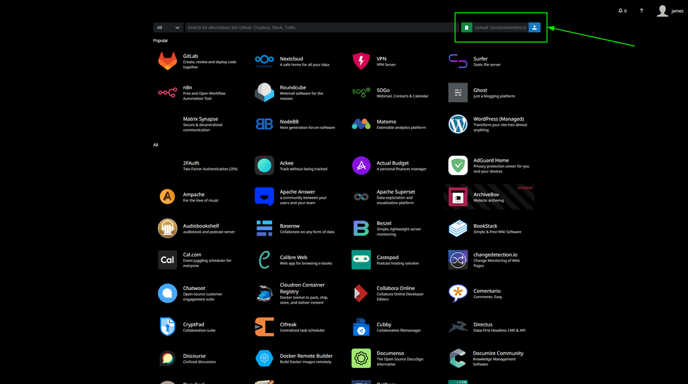Image resolution: width=688 pixels, height=384 pixels.
Task: Open the Roundcube app icon
Action: [264, 93]
